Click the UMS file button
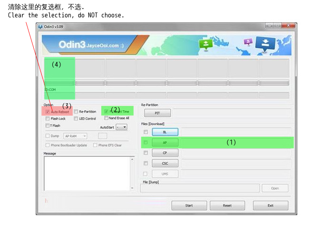The image size is (333, 238). pyautogui.click(x=165, y=174)
